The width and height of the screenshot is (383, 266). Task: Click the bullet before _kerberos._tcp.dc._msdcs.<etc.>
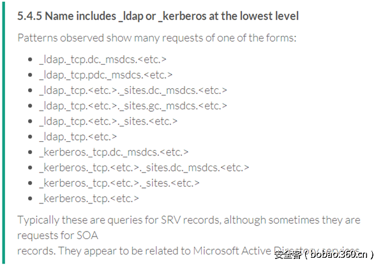click(31, 152)
